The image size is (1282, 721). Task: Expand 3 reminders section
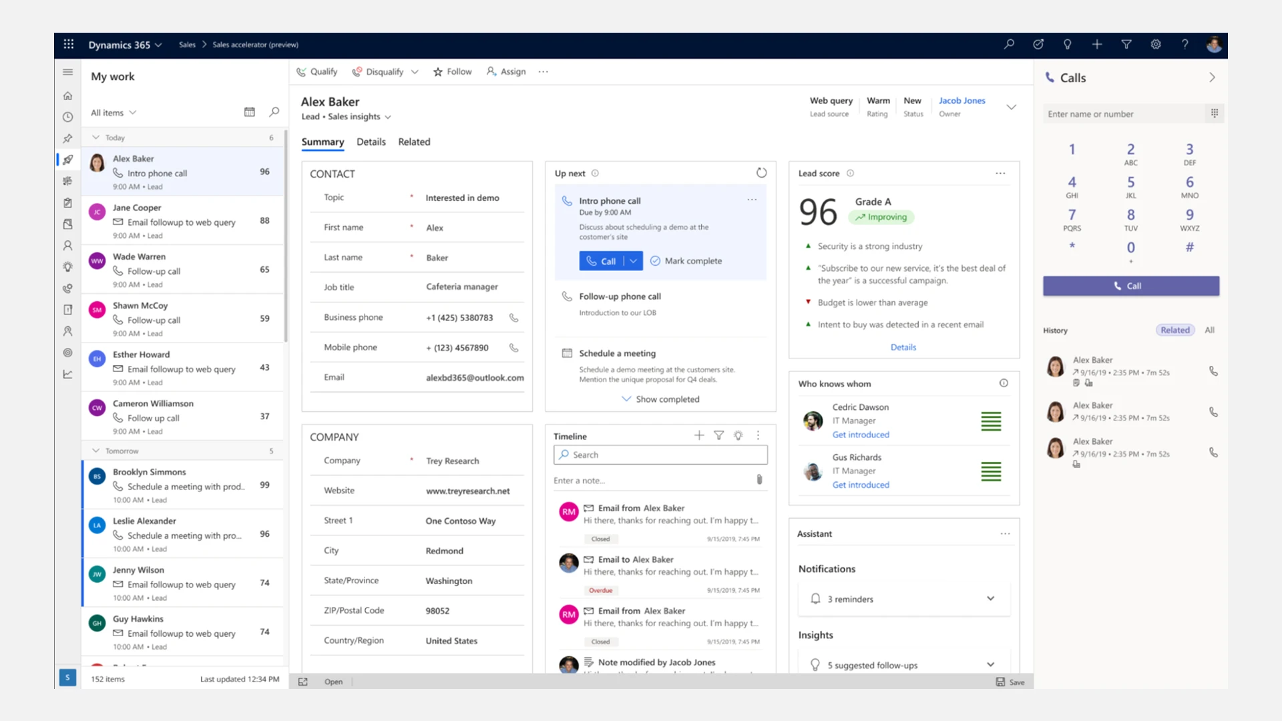pos(990,598)
